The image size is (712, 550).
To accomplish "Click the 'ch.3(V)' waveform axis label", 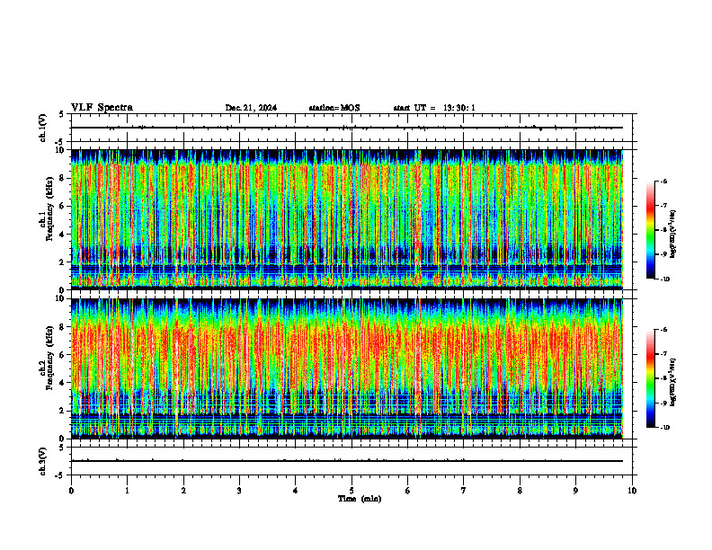I will 42,461.
